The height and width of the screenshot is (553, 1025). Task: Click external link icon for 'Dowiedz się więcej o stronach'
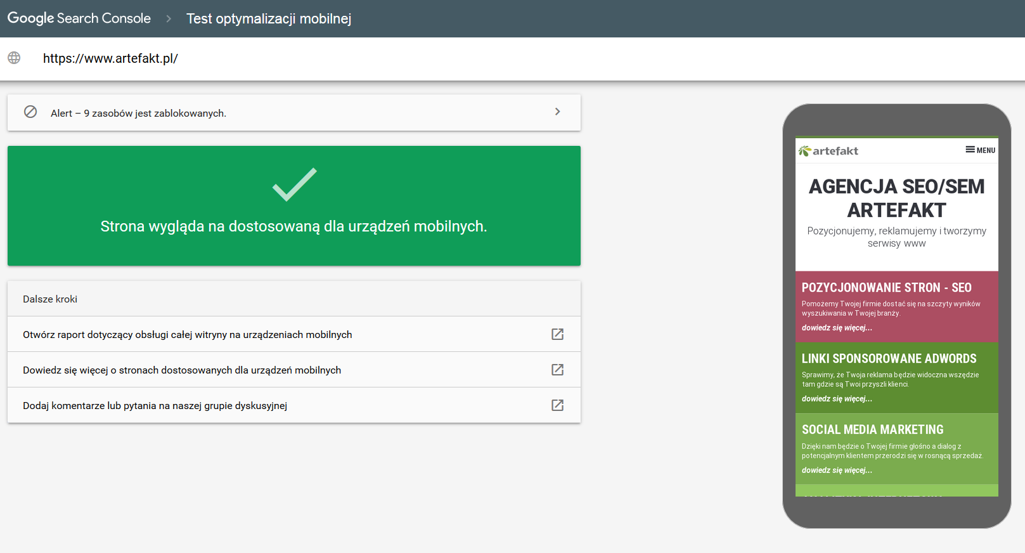click(558, 370)
